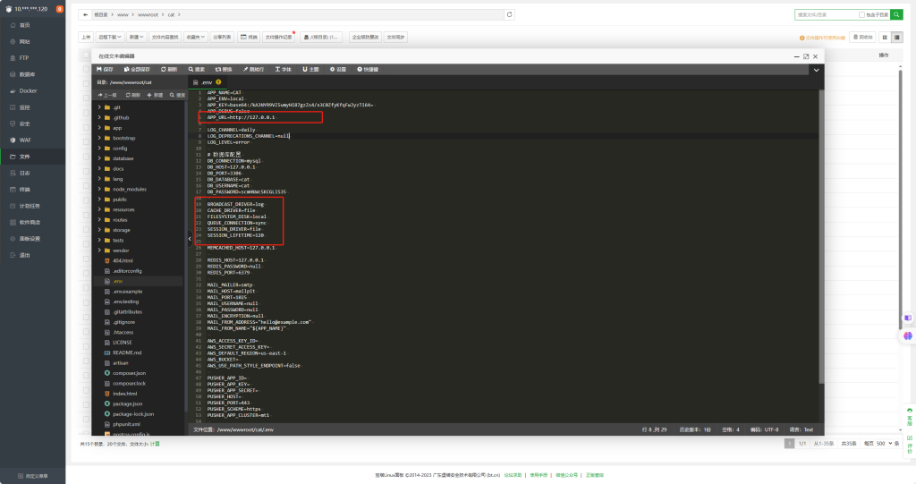Select the .env editor tab
The height and width of the screenshot is (484, 916).
tap(207, 82)
